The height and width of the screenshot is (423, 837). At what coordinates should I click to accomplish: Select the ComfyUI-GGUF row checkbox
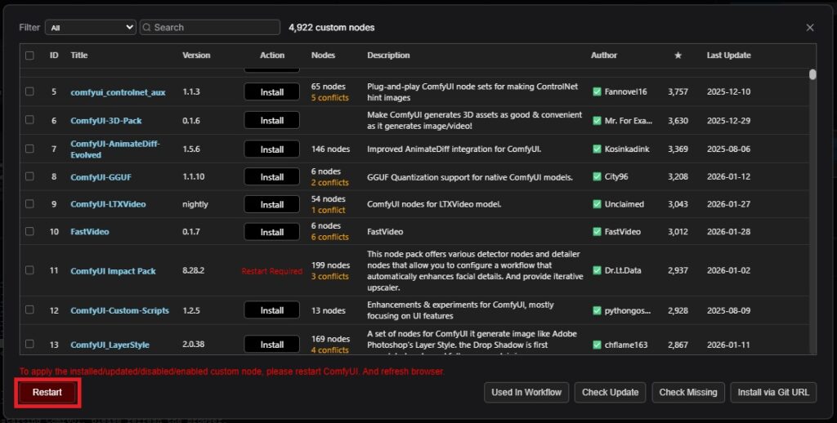tap(30, 176)
